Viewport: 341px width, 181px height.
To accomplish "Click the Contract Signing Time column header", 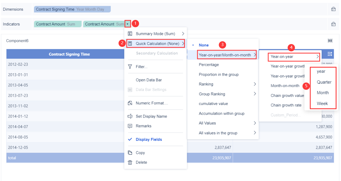I will click(x=69, y=54).
